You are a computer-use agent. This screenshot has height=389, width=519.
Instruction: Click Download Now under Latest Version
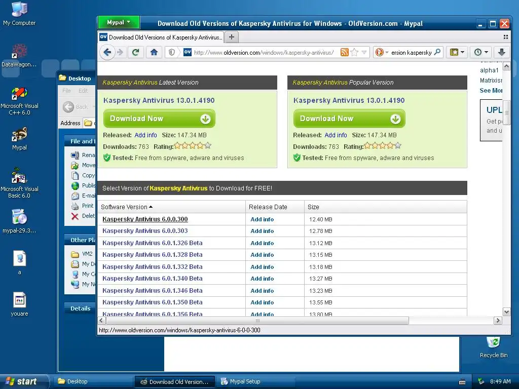[159, 119]
